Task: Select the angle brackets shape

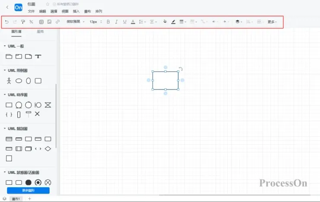Action: [x=38, y=149]
